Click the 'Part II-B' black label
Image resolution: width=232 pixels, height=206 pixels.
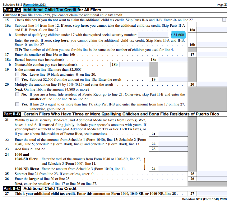point(12,114)
